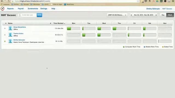Click the Dmitry Solovyev account link at top right

[153, 9]
